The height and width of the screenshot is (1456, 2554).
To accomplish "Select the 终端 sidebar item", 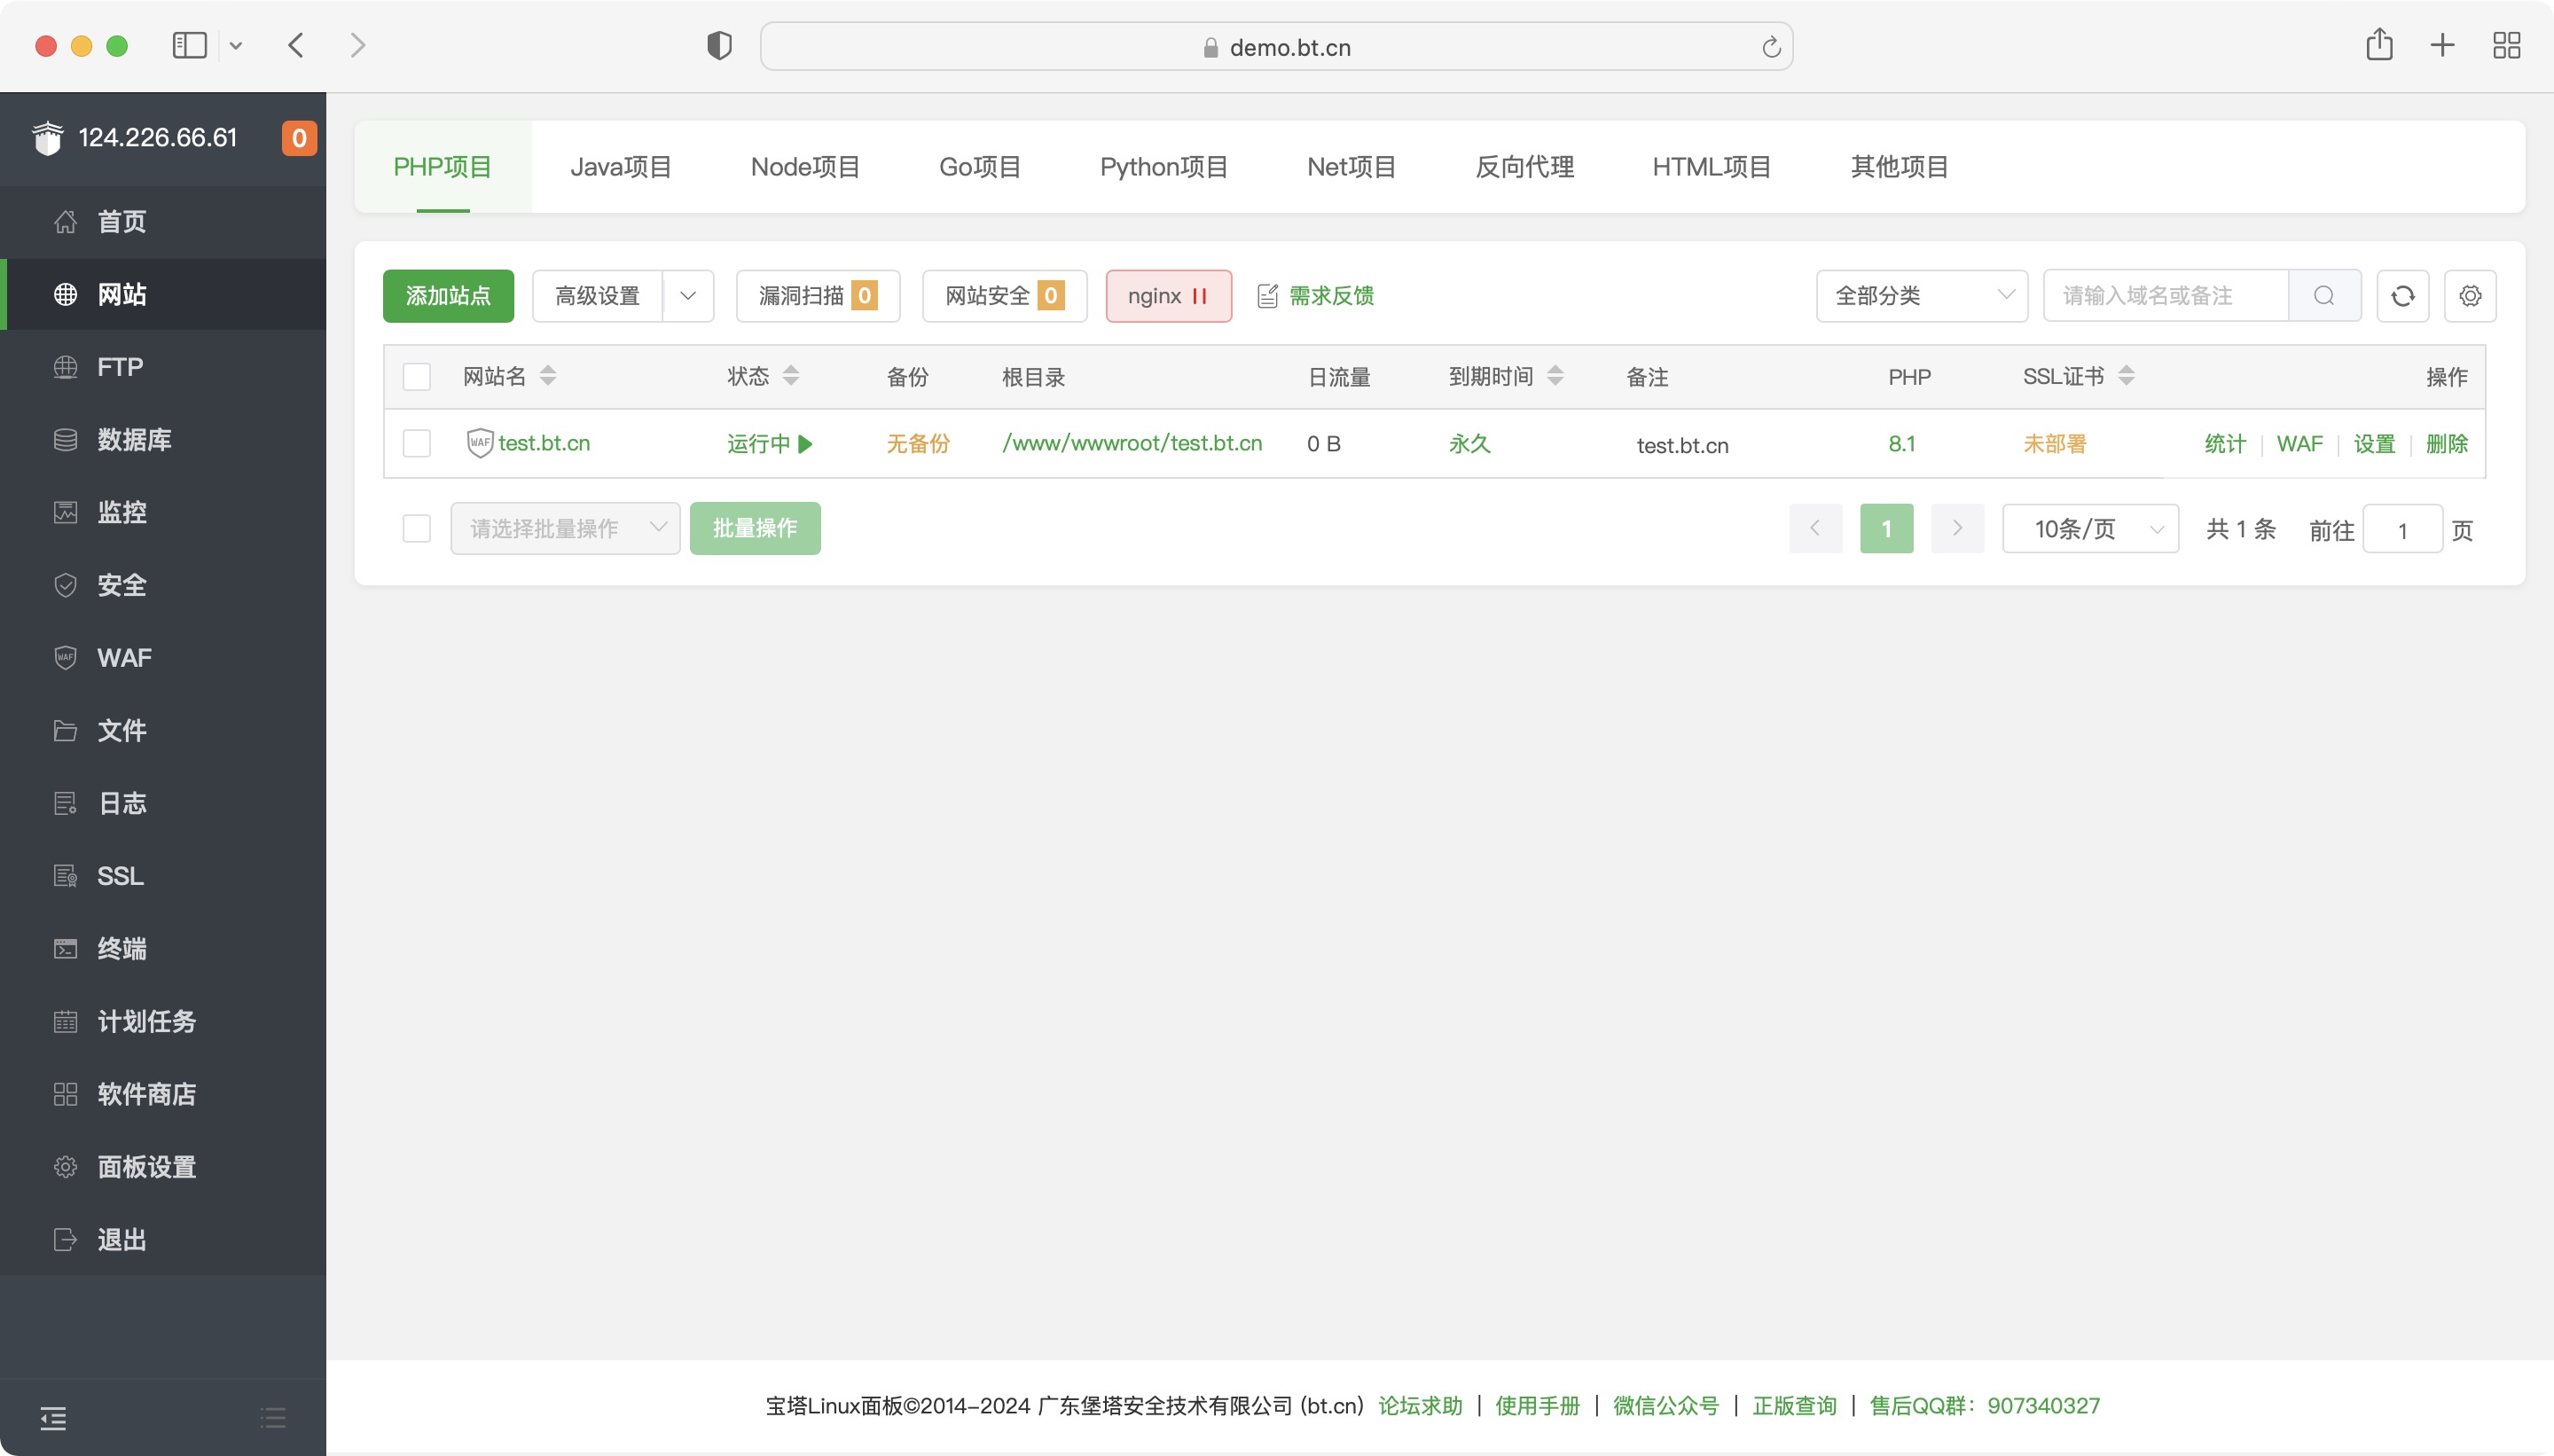I will 122,949.
